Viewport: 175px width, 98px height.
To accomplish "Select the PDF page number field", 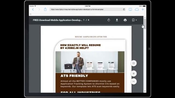I will (x=84, y=20).
